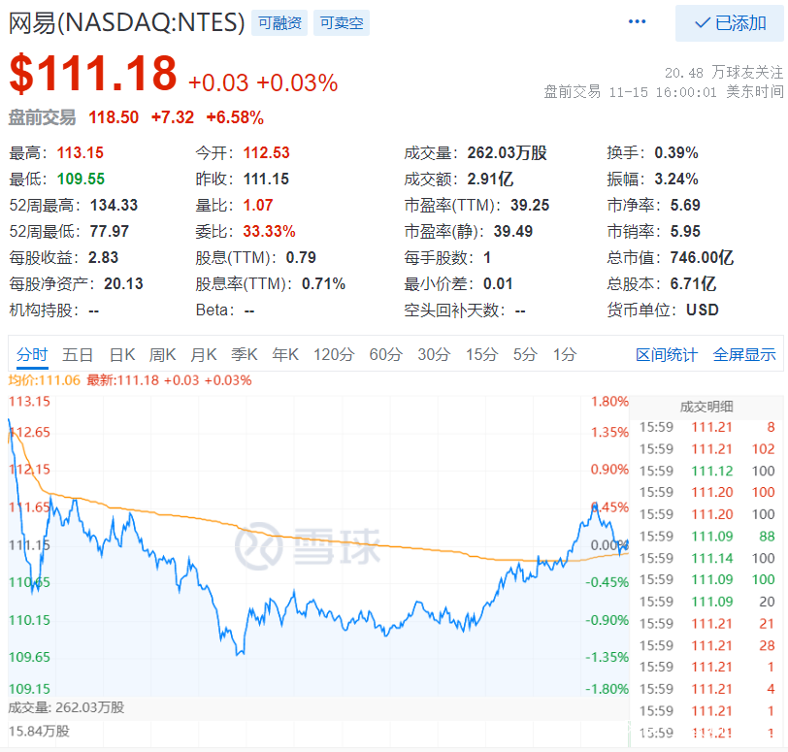This screenshot has height=752, width=788.
Task: Click the 最高 value 113.15
Action: pos(81,152)
